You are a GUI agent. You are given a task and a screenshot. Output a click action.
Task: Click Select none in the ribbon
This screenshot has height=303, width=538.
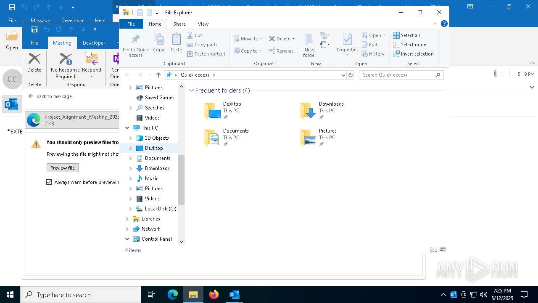pyautogui.click(x=409, y=45)
